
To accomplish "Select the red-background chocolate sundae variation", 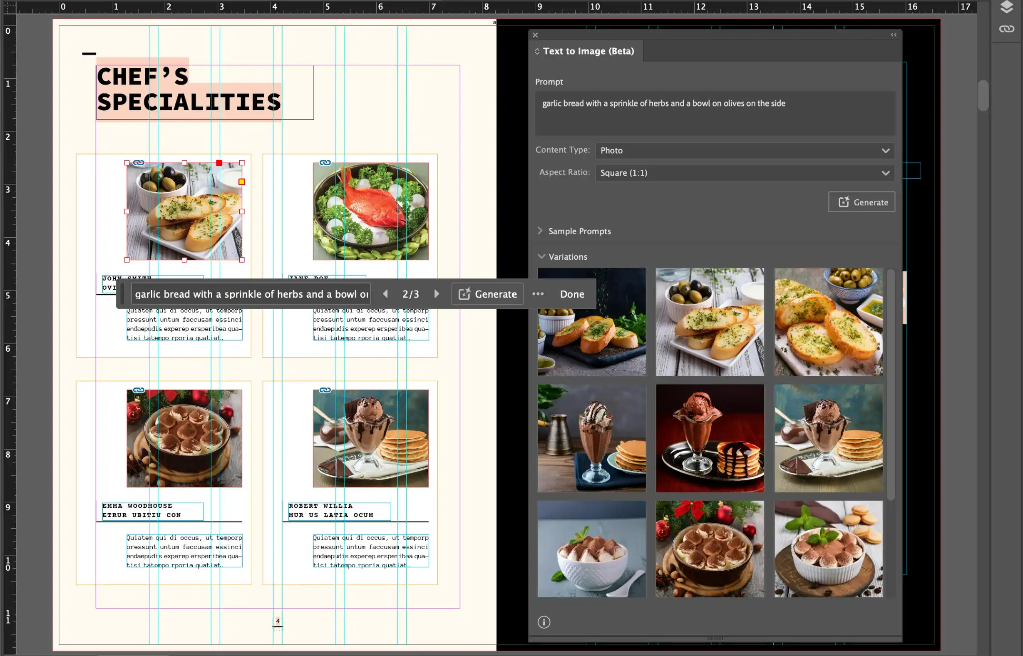I will pos(710,438).
